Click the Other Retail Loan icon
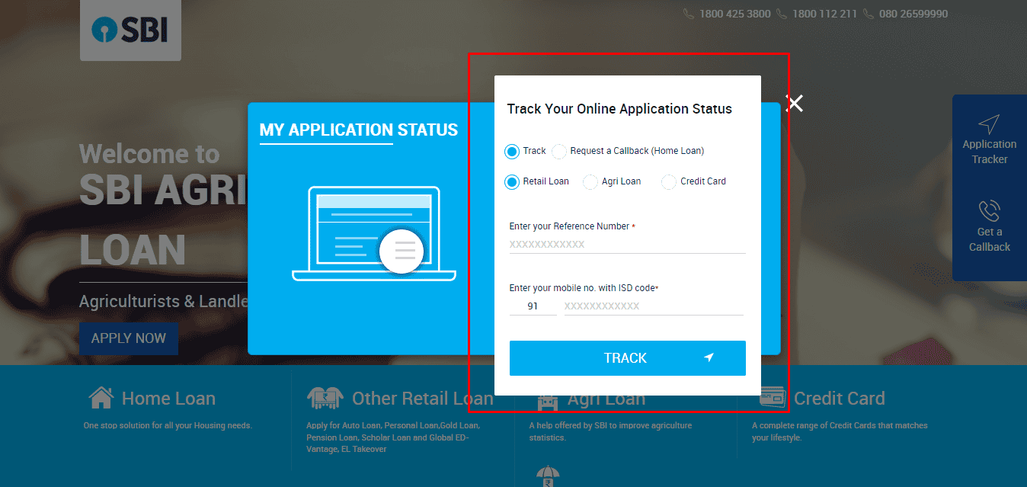 tap(326, 398)
